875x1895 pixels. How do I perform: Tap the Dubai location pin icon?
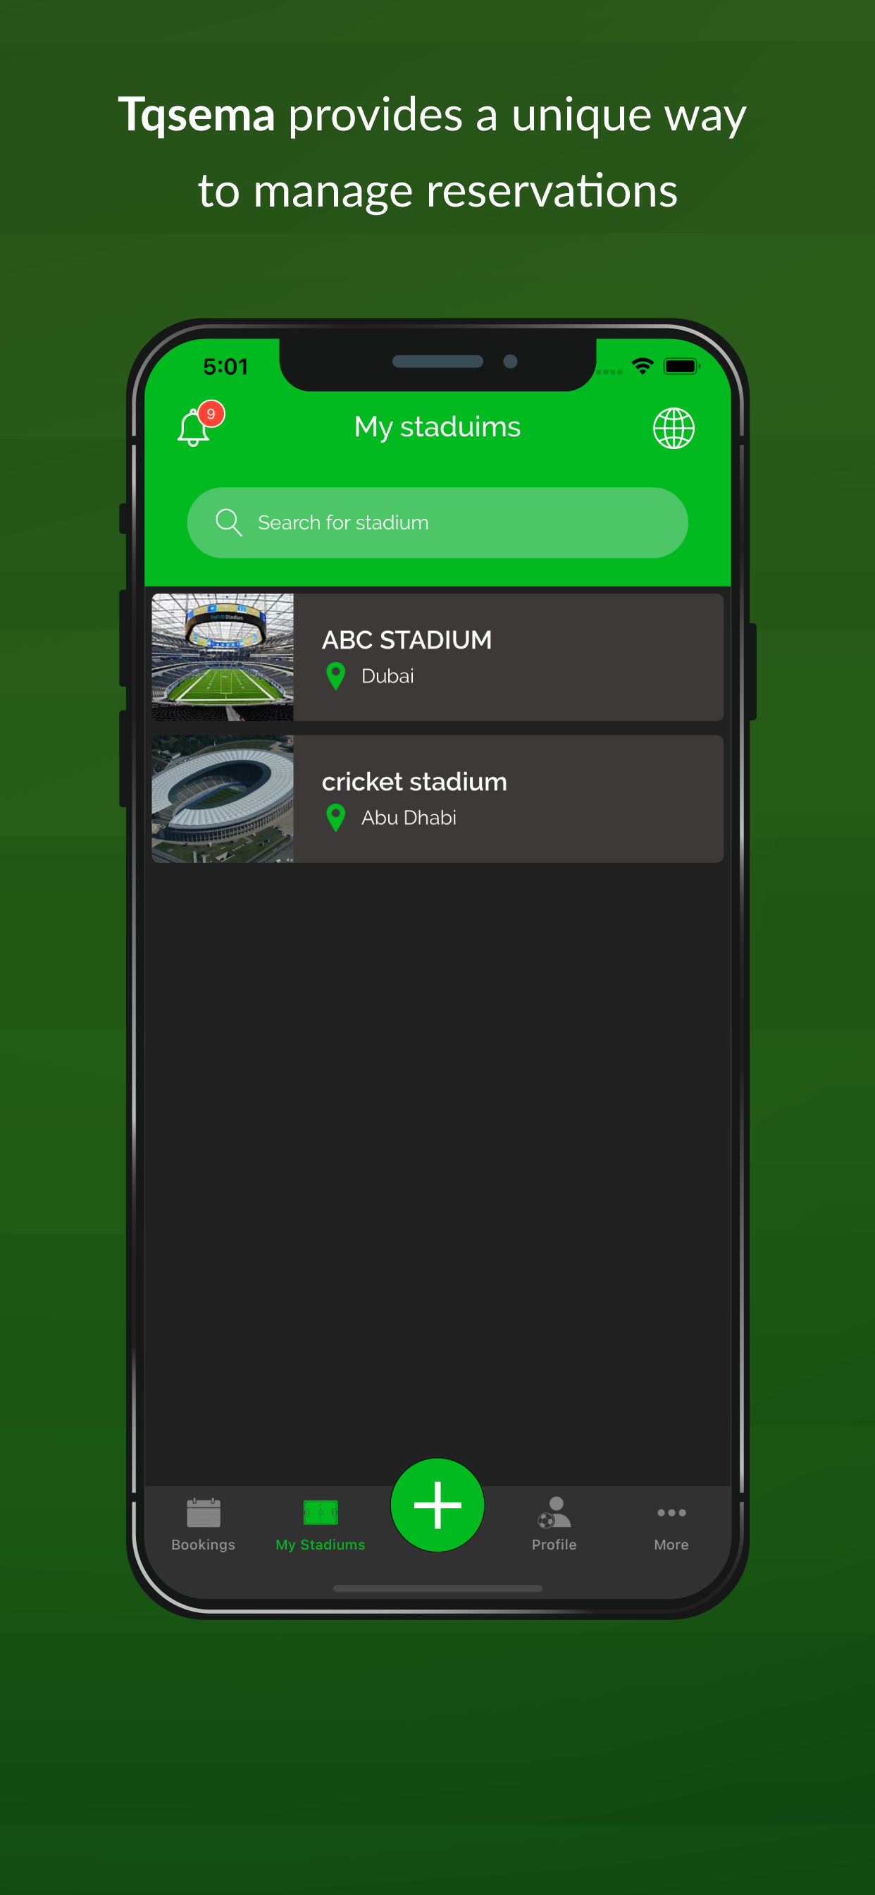(x=336, y=676)
